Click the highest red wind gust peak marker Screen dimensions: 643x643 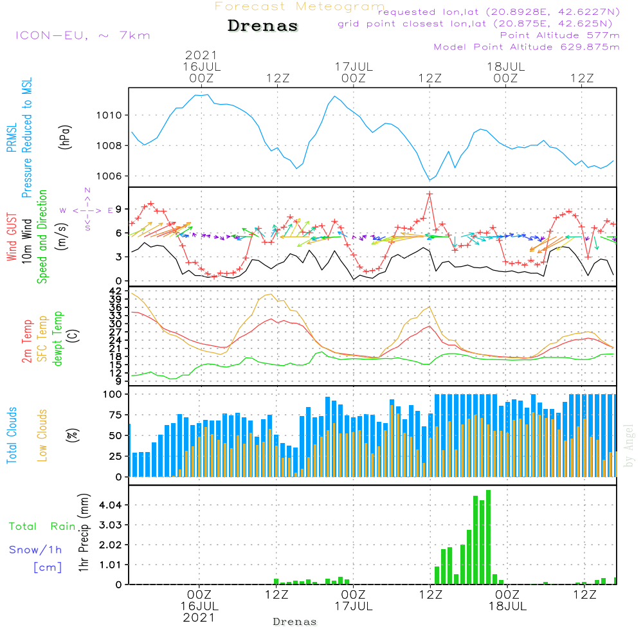(x=430, y=194)
